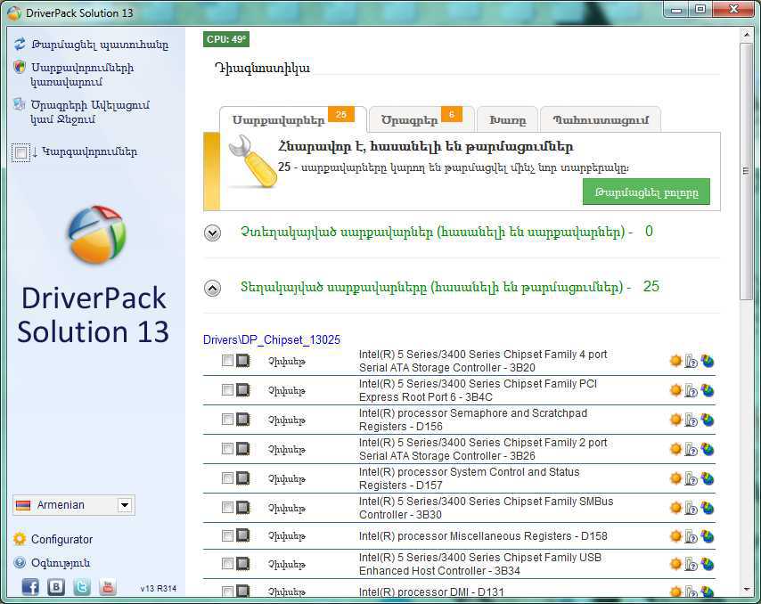The width and height of the screenshot is (761, 604).
Task: Open the VK social icon
Action: click(x=56, y=587)
